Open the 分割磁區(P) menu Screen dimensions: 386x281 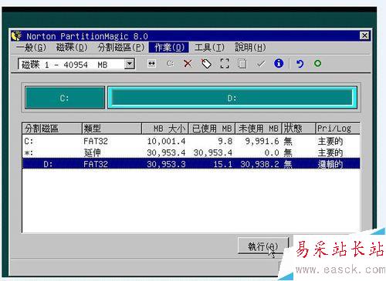tap(121, 48)
